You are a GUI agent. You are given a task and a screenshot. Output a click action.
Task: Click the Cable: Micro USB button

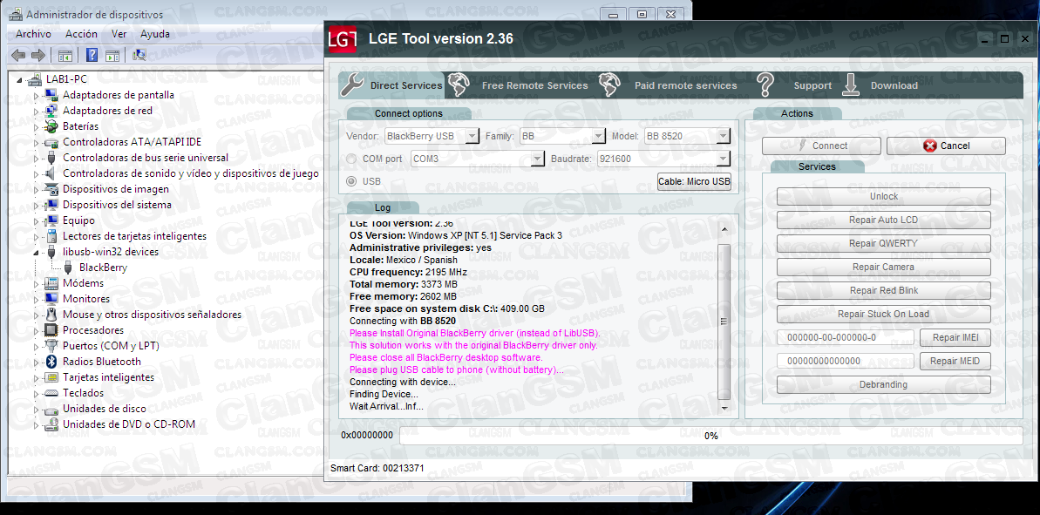coord(694,181)
